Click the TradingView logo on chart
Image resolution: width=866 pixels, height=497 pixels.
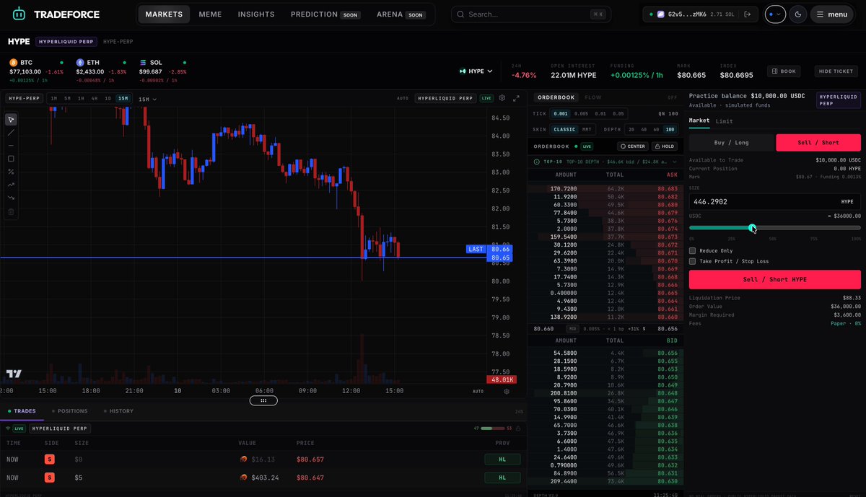point(14,374)
